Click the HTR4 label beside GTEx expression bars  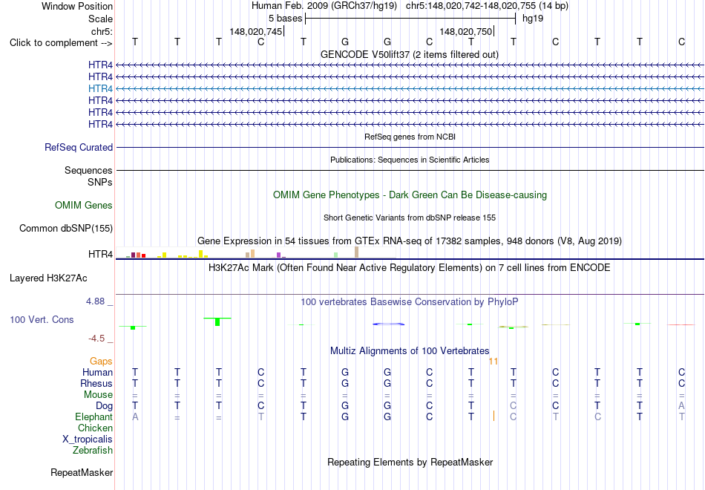pyautogui.click(x=100, y=254)
